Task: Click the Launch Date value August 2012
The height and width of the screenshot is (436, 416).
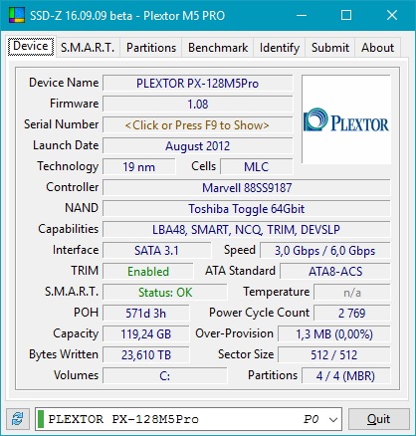Action: pos(197,146)
